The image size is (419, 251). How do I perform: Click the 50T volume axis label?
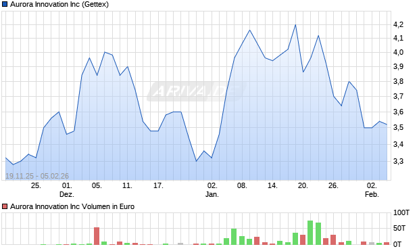pos(399,228)
